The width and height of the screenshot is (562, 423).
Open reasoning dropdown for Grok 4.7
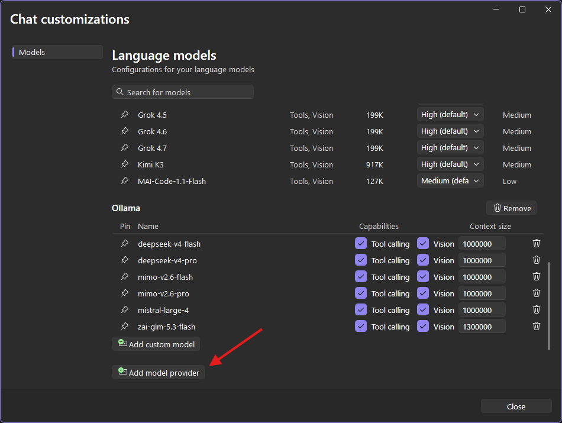pos(450,147)
